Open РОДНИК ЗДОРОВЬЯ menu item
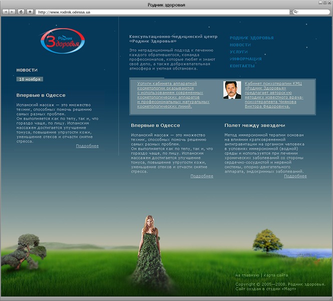This screenshot has height=301, width=333. pyautogui.click(x=252, y=38)
